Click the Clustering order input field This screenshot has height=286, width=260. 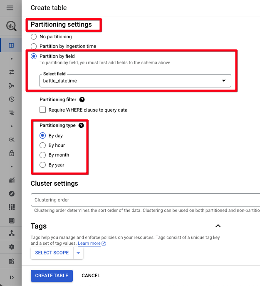pyautogui.click(x=145, y=200)
